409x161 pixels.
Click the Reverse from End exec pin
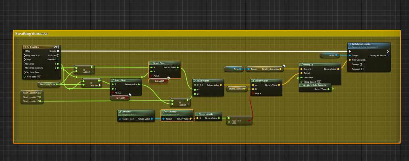[x=25, y=68]
